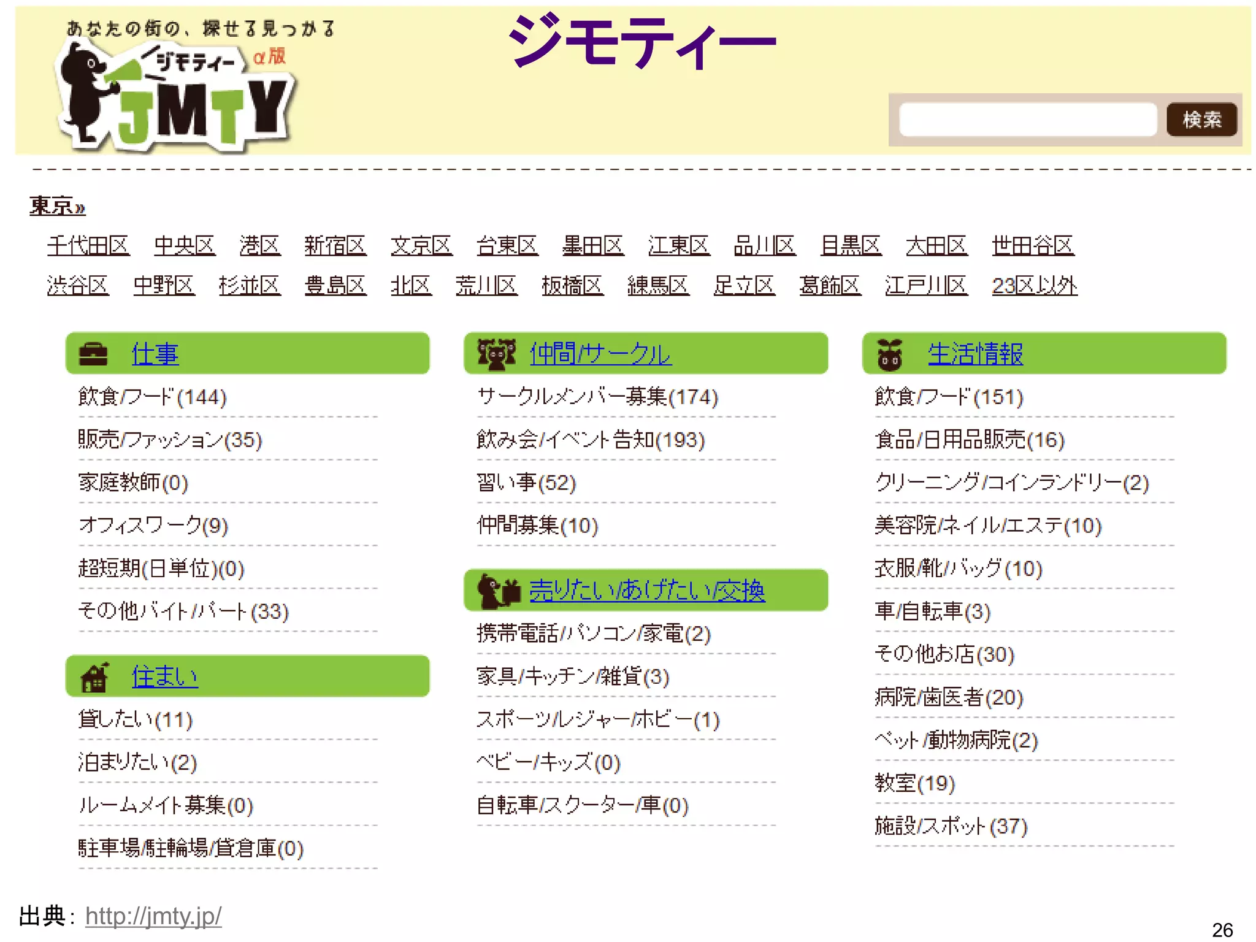
Task: Select the 台東区 ward link
Action: point(507,245)
